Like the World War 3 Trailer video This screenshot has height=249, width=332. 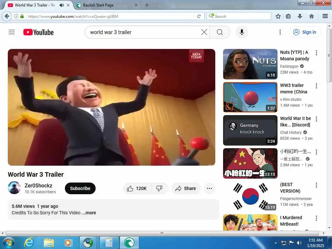coord(137,188)
